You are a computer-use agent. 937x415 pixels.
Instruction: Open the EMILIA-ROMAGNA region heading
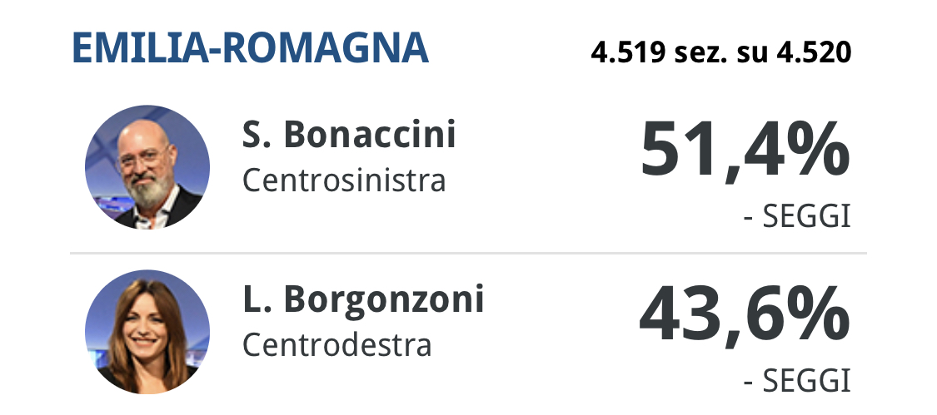[250, 49]
